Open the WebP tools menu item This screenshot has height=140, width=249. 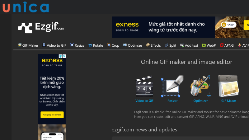tap(209, 45)
